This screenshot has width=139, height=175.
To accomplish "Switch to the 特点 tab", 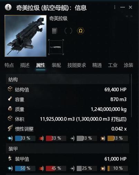I will point(9,65).
